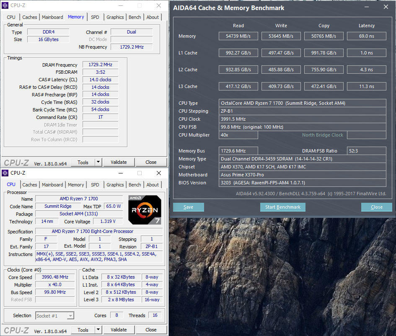Click the Command Rate value 1T

tap(100, 117)
